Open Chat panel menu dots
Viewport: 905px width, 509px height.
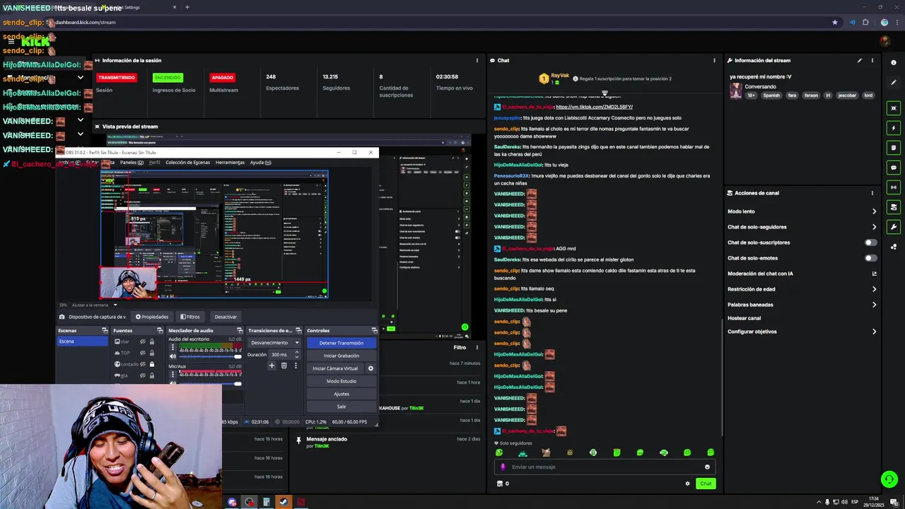(x=714, y=60)
